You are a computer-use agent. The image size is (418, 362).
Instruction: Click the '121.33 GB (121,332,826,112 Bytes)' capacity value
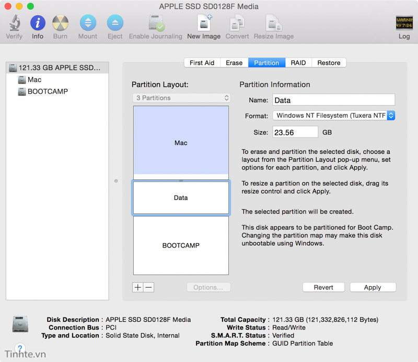[325, 320]
